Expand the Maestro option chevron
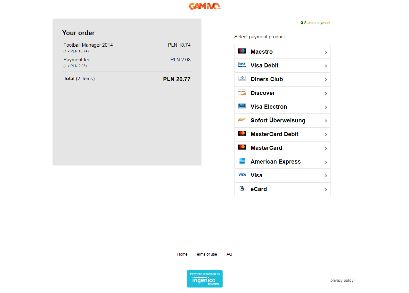 (326, 52)
